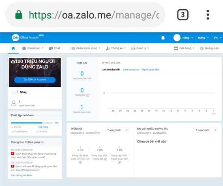Click the Thống kê bar chart icon
Image resolution: width=223 pixels, height=186 pixels.
point(108,48)
